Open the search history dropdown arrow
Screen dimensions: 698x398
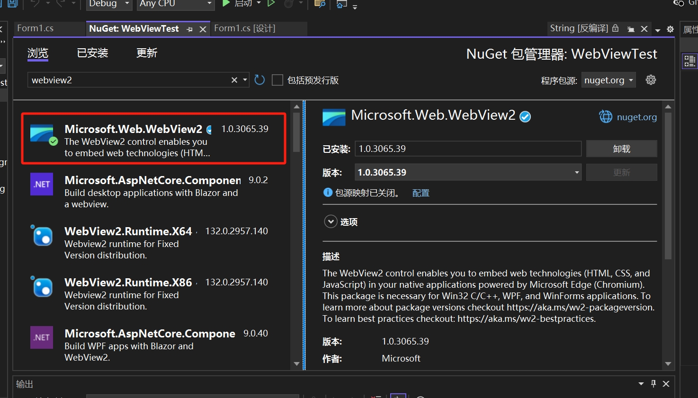[245, 80]
